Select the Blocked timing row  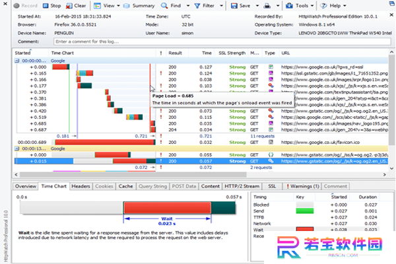[x=315, y=205]
